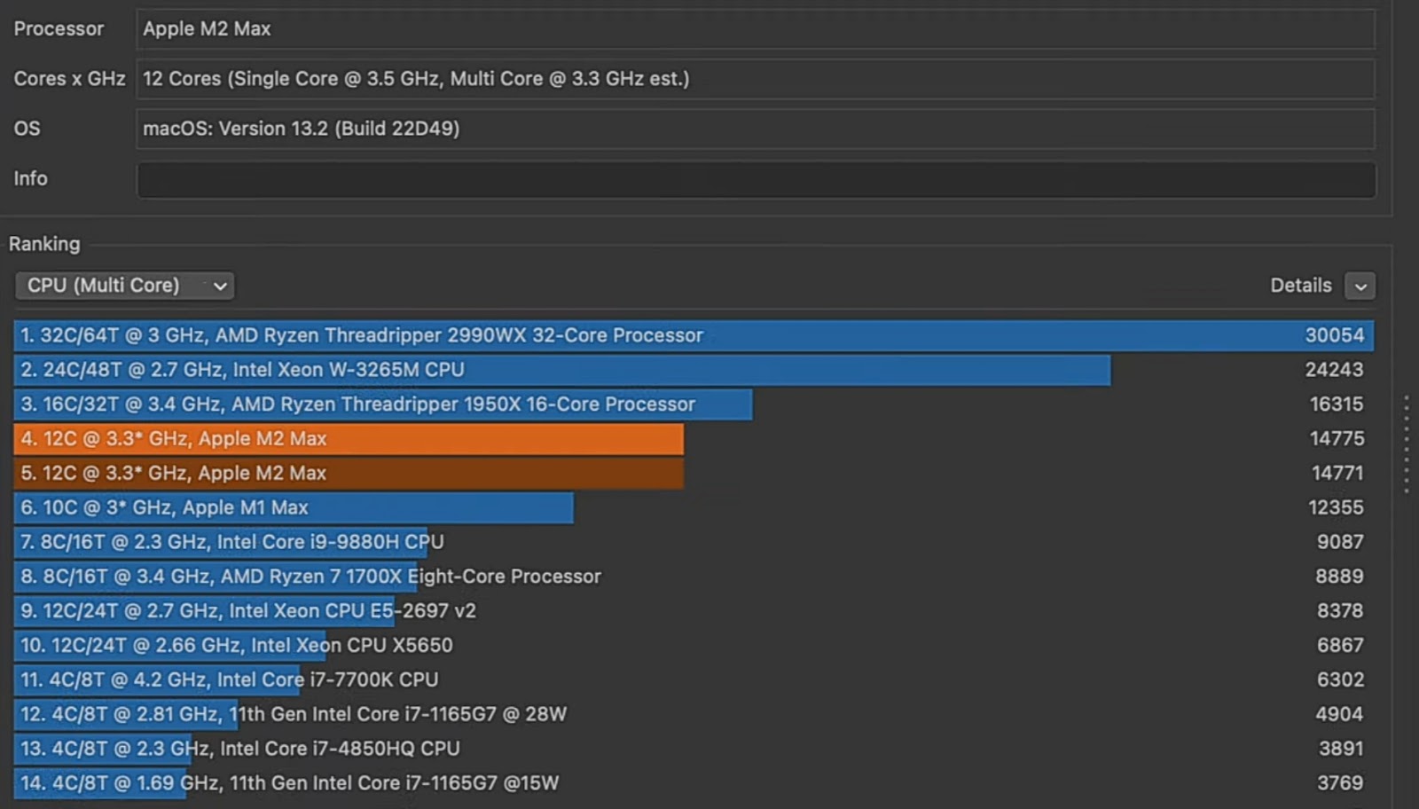
Task: Click the Cores x GHz label
Action: point(69,79)
